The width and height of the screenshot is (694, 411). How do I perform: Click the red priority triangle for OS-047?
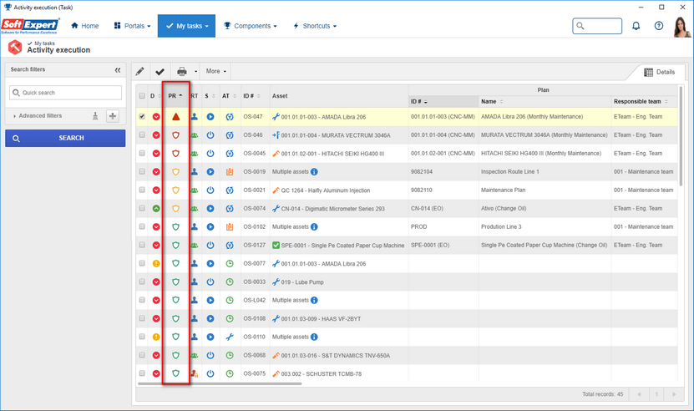point(175,116)
